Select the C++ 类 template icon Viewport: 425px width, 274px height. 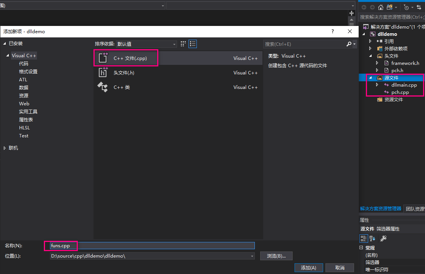103,87
